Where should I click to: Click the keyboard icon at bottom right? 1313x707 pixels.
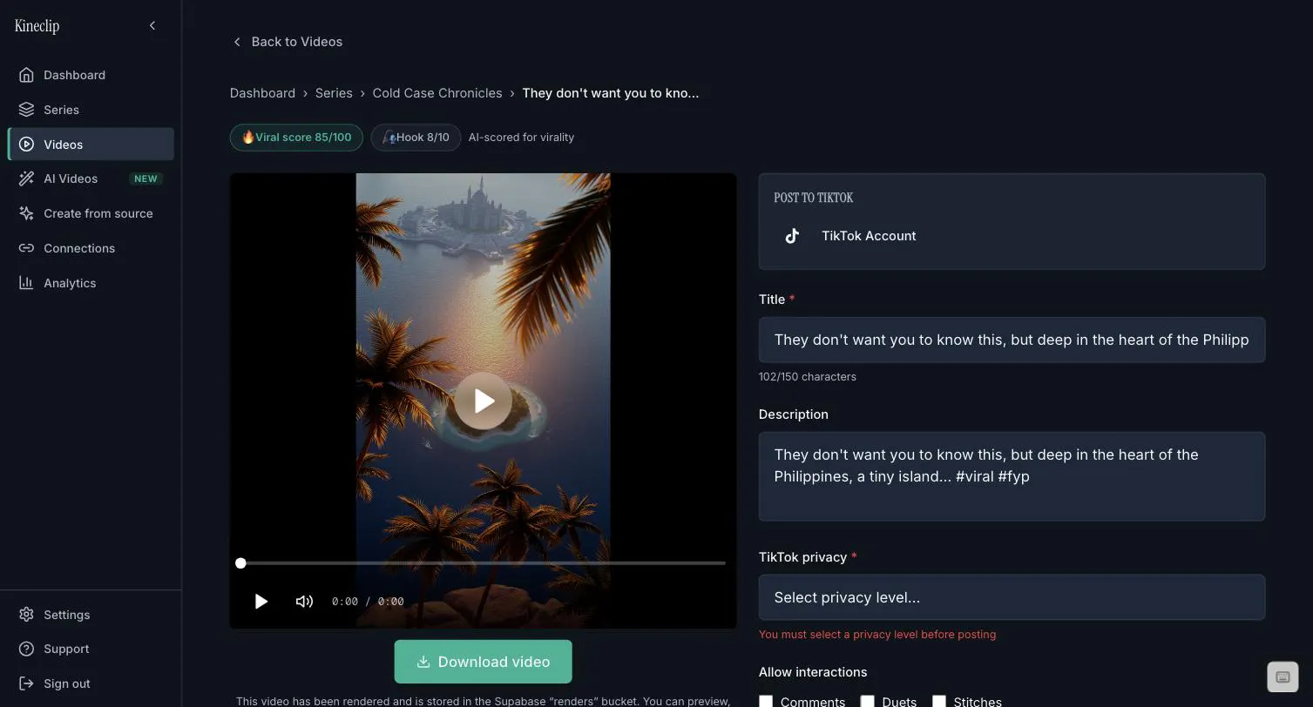pos(1283,677)
